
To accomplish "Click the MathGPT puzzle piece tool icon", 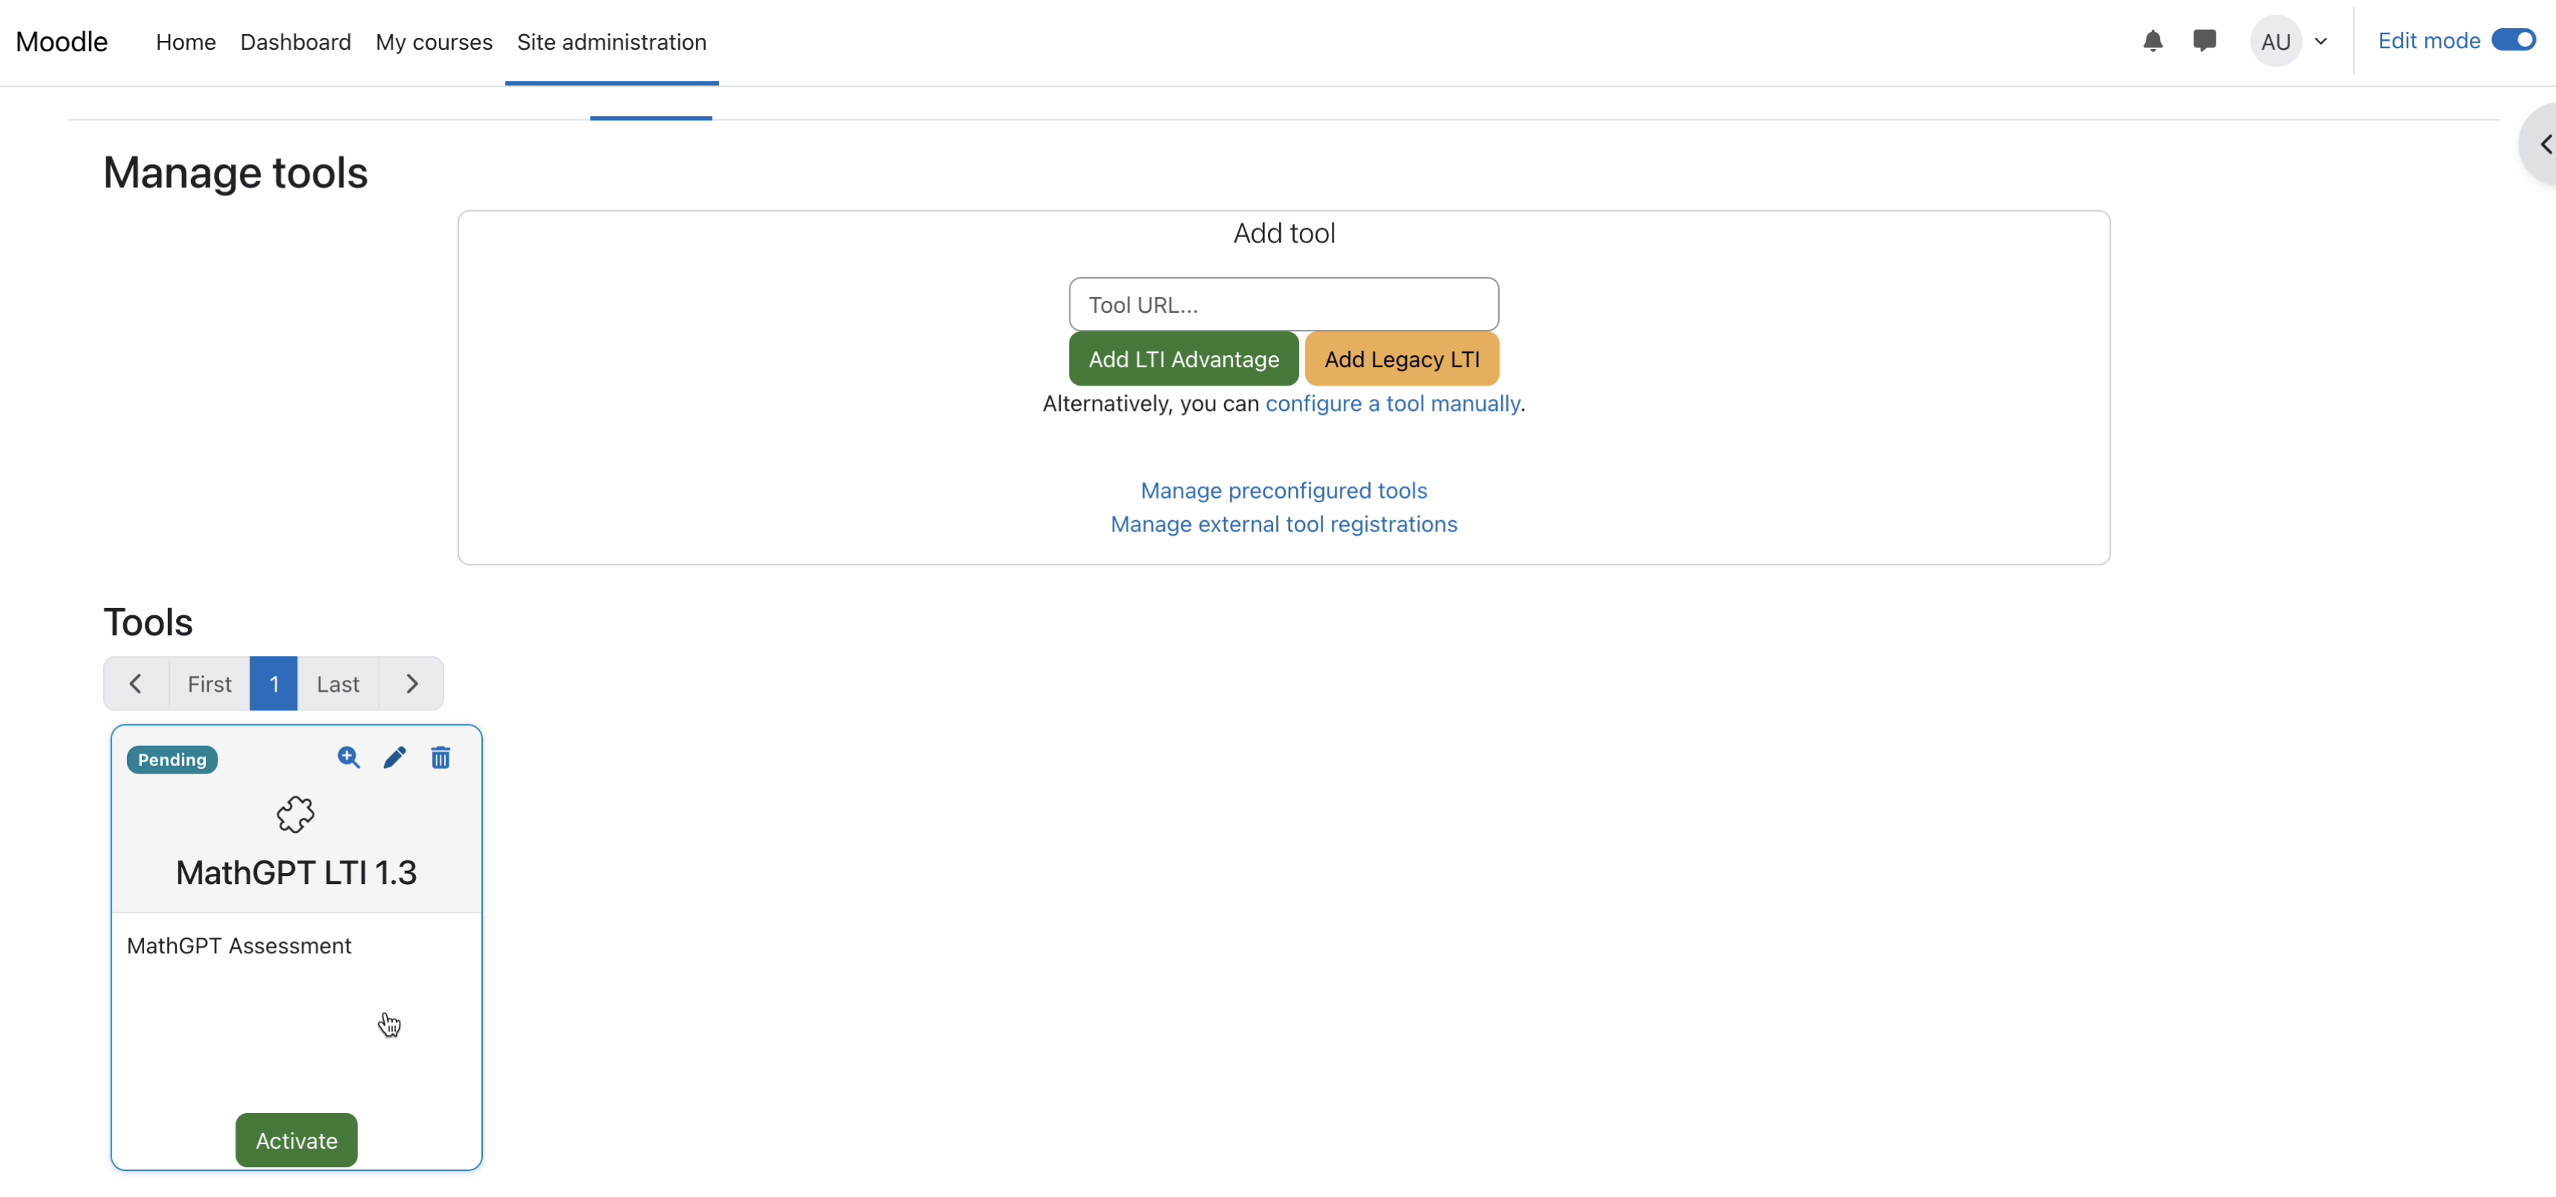I will (296, 814).
